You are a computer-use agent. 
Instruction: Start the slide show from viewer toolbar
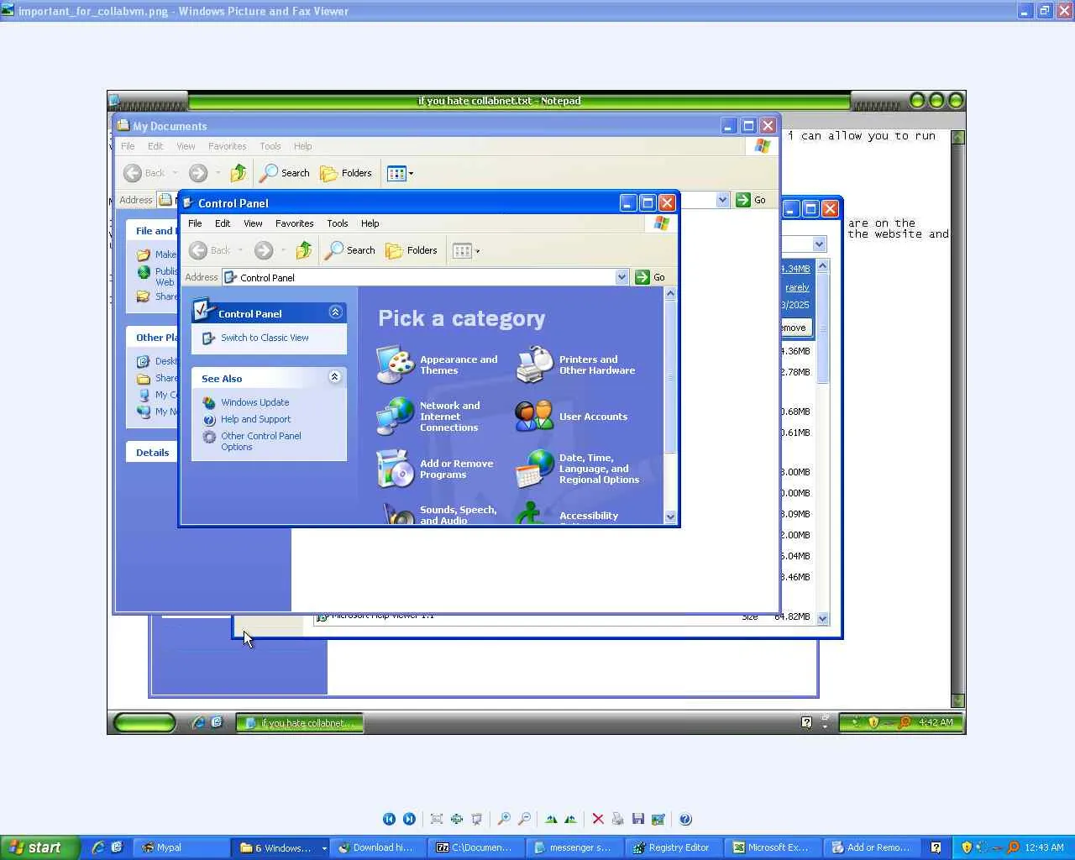point(477,819)
